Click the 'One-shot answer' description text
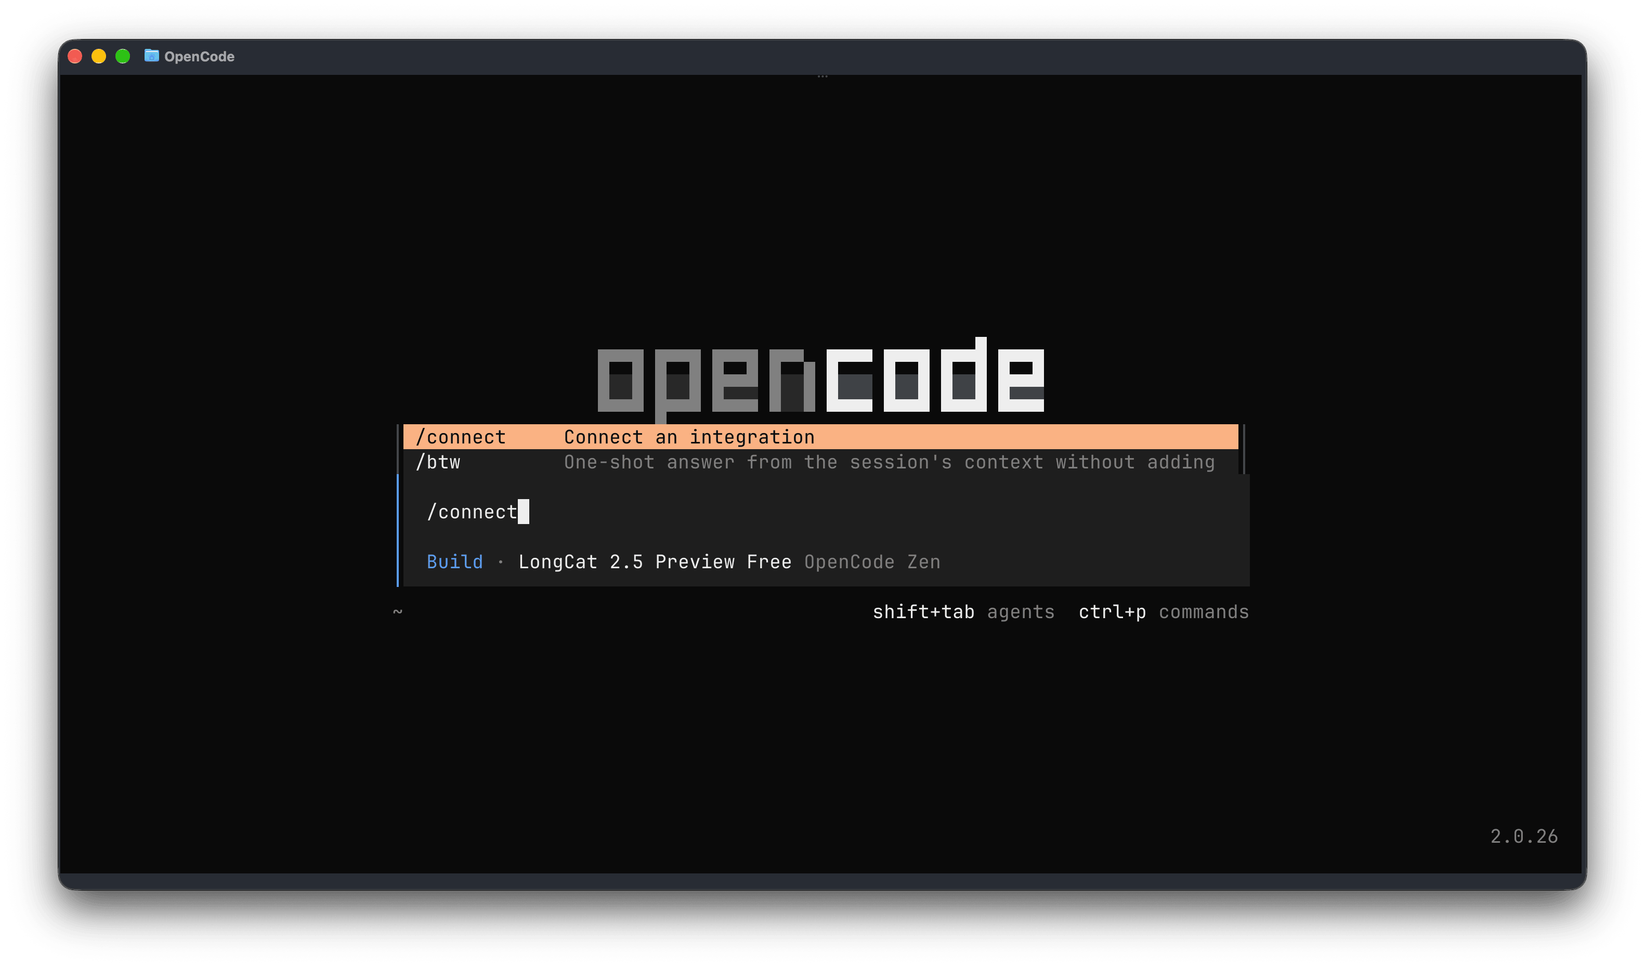The height and width of the screenshot is (967, 1645). (x=889, y=462)
